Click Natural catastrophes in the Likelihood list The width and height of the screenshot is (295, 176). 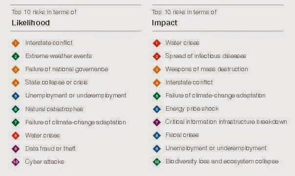click(x=54, y=109)
